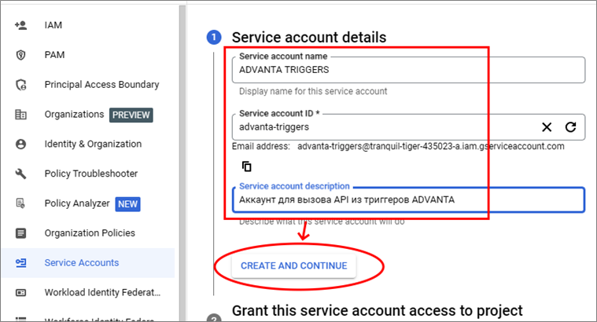Open Policy Analyzer
597x322 pixels.
[x=77, y=203]
